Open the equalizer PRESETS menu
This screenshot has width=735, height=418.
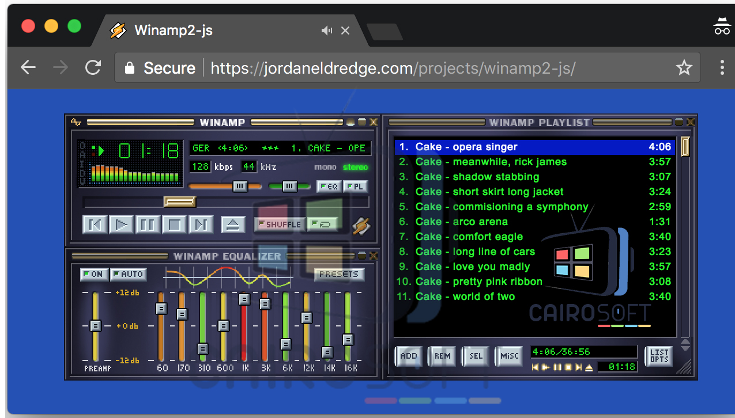(x=339, y=274)
